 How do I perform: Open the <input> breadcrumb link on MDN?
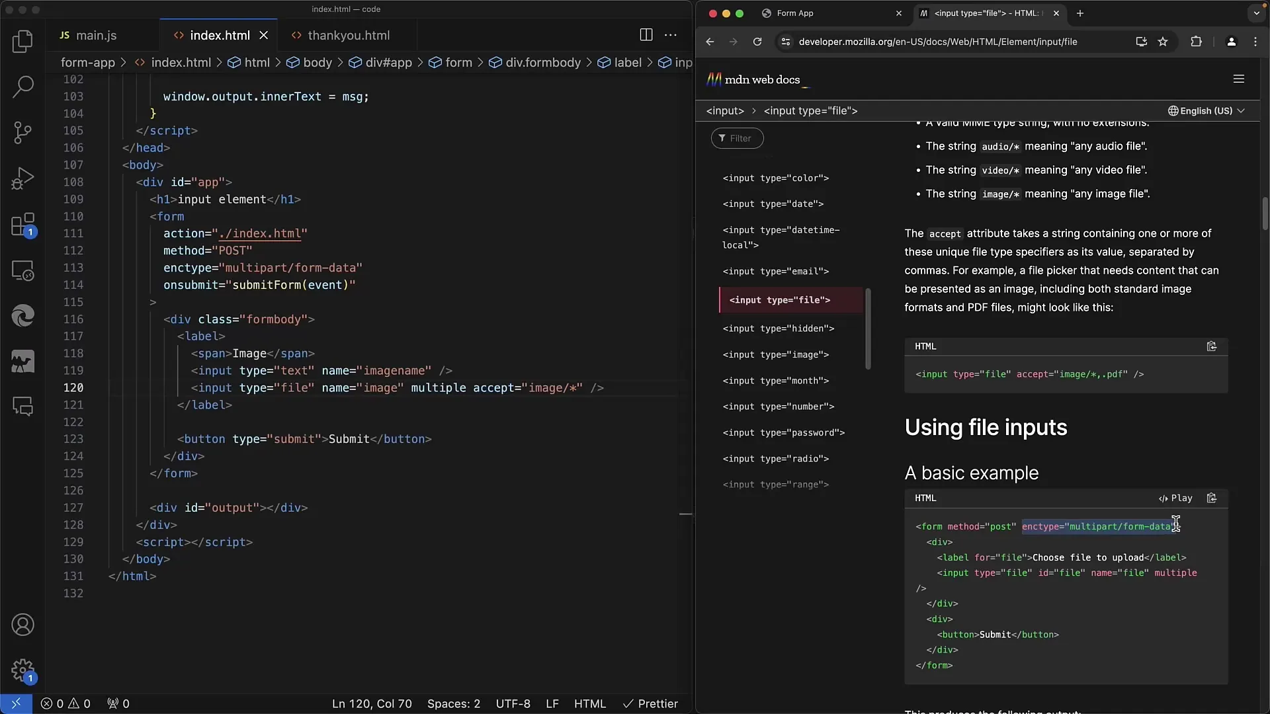[x=725, y=111]
